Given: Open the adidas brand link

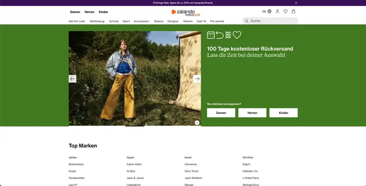Looking at the screenshot, I should 73,157.
